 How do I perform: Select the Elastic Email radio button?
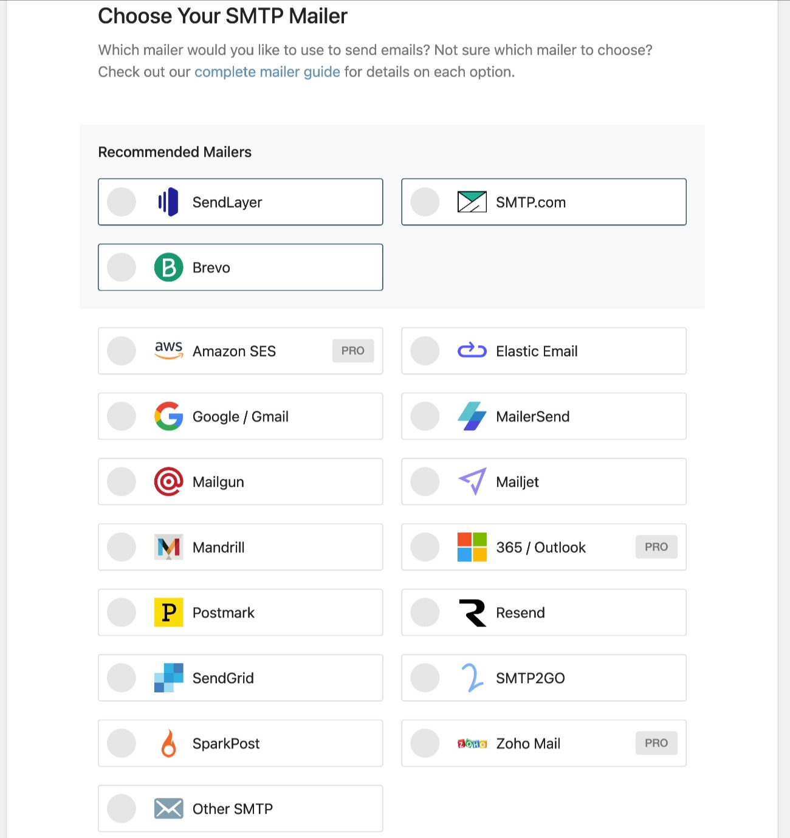[x=424, y=351]
